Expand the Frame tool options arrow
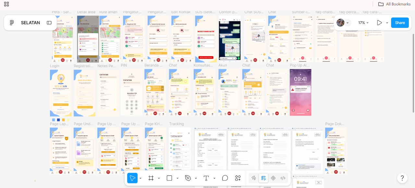 click(x=159, y=178)
